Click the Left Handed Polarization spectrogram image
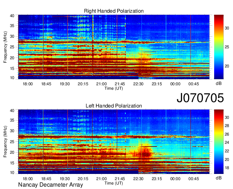The height and width of the screenshot is (189, 233). tap(114, 142)
